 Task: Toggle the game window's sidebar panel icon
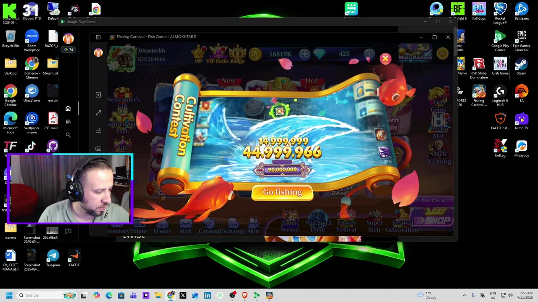pyautogui.click(x=98, y=37)
